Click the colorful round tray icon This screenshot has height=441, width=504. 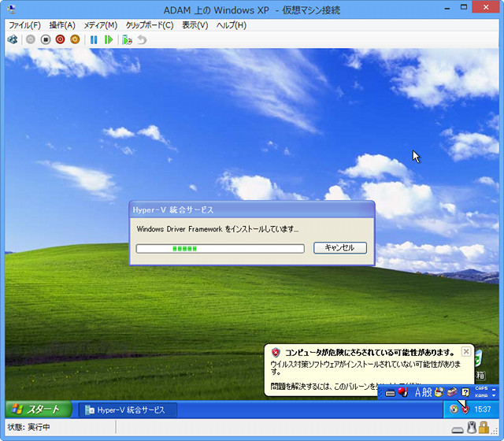click(454, 409)
